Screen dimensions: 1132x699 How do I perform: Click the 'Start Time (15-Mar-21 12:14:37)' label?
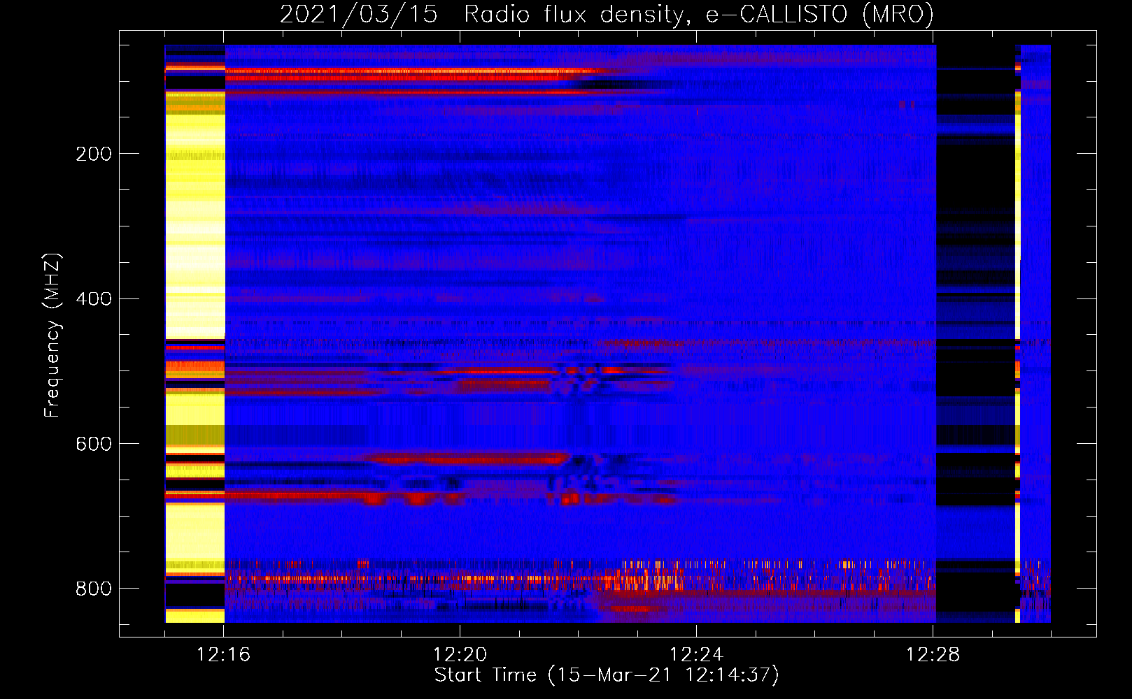coord(607,675)
